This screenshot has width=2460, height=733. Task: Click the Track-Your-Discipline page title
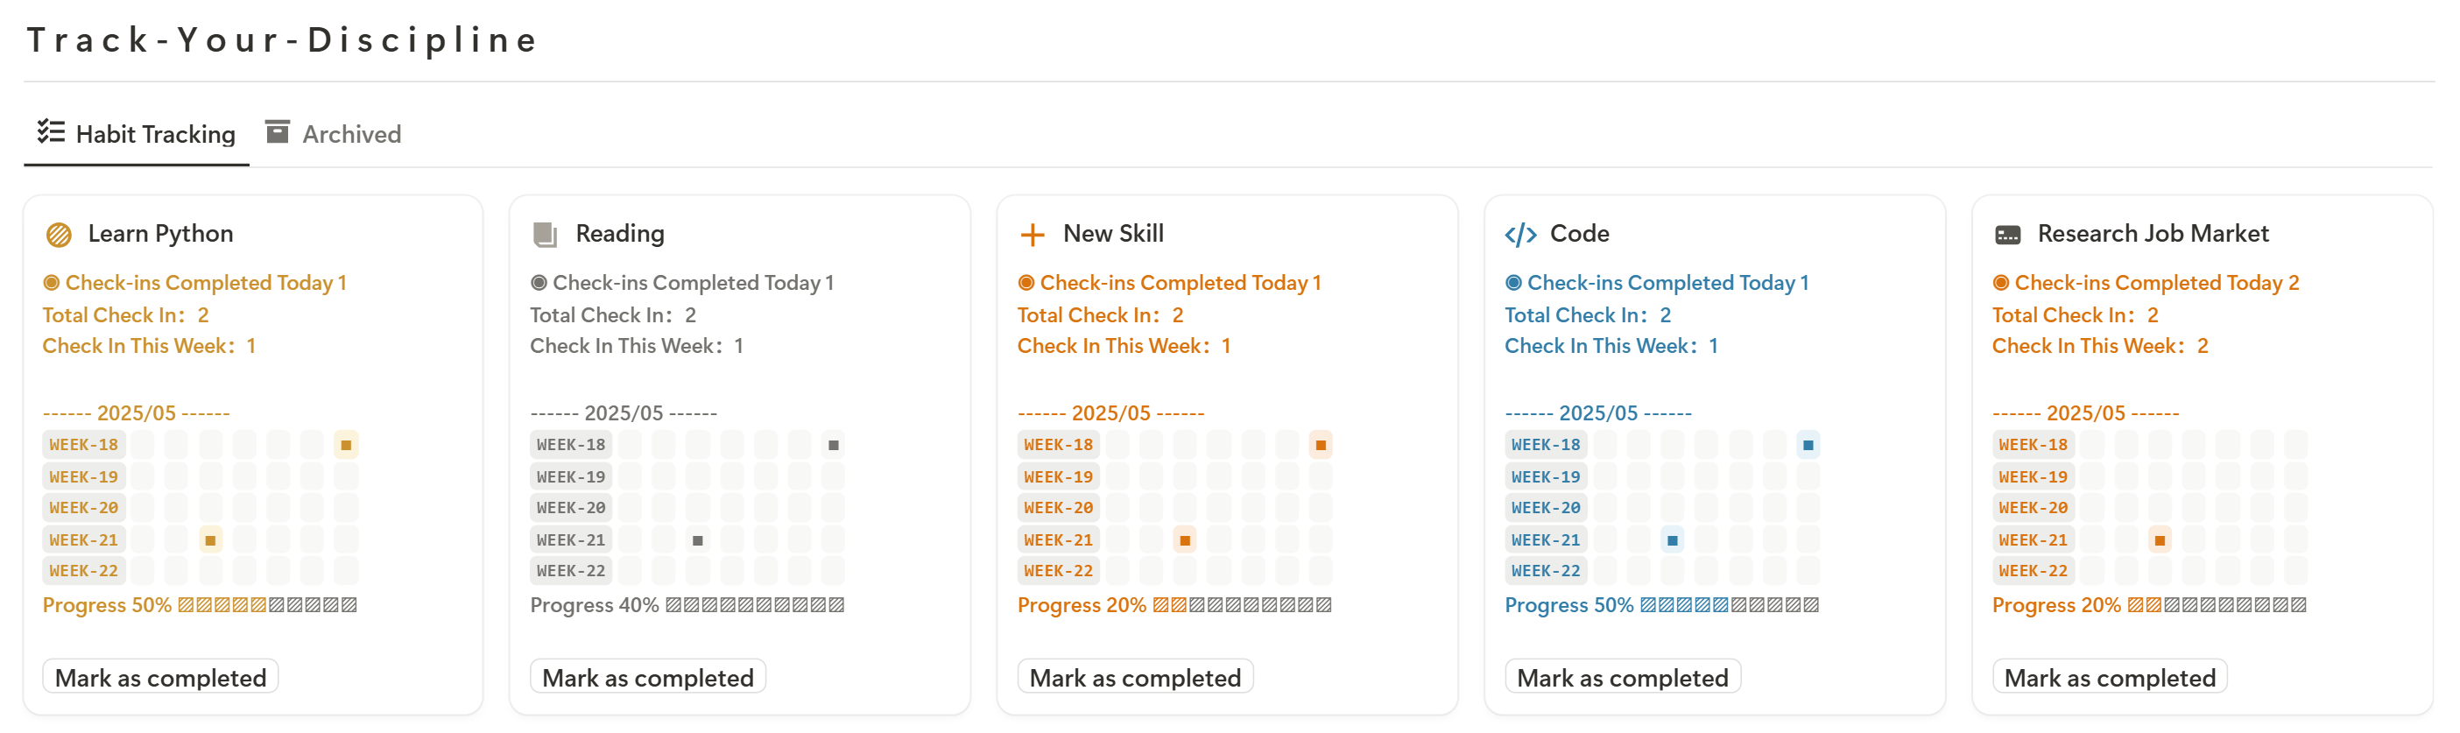pos(283,40)
